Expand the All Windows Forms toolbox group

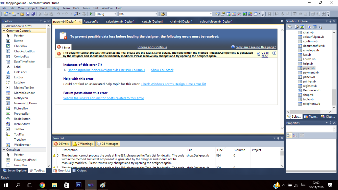[x=19, y=26]
